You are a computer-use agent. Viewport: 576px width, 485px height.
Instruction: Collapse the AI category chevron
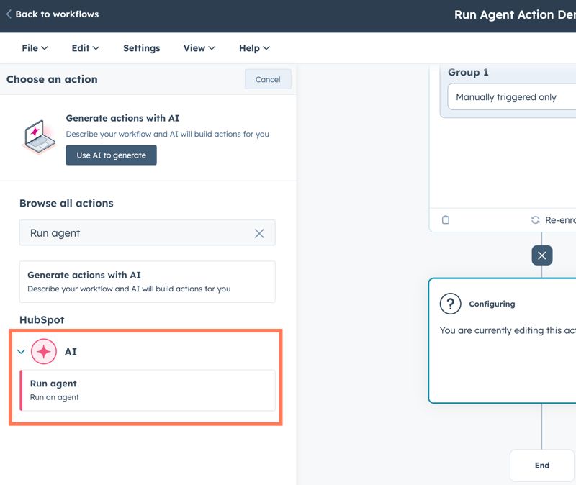pos(21,352)
